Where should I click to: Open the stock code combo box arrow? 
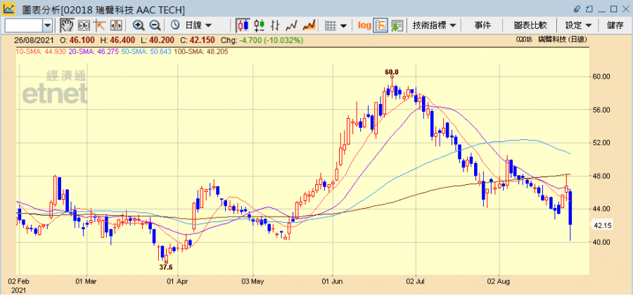point(47,25)
